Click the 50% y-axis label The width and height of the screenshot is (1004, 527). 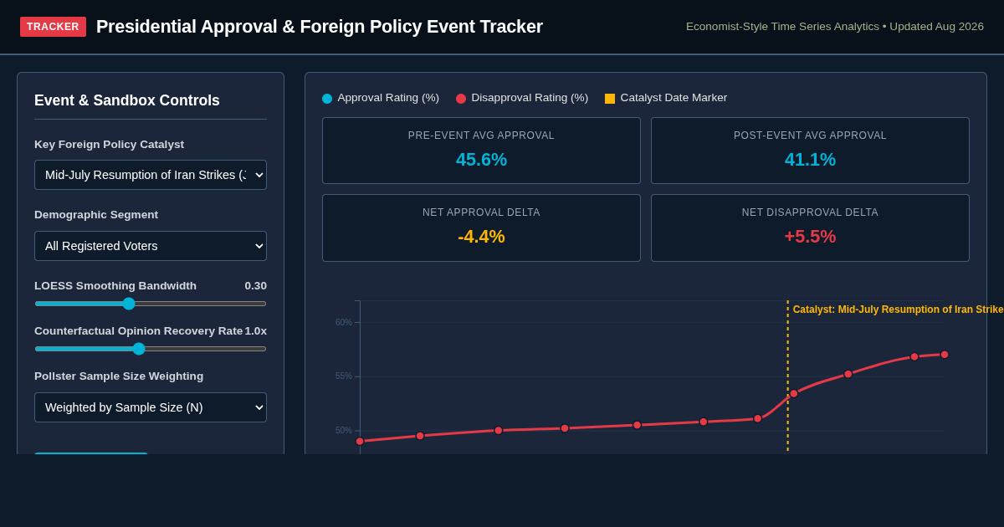(344, 431)
